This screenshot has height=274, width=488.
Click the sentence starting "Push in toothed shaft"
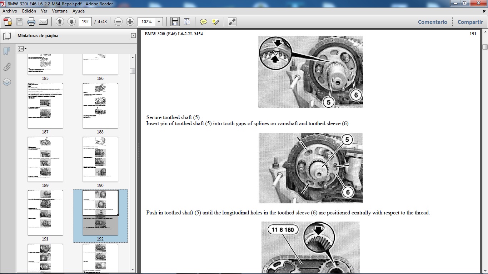[x=288, y=213]
